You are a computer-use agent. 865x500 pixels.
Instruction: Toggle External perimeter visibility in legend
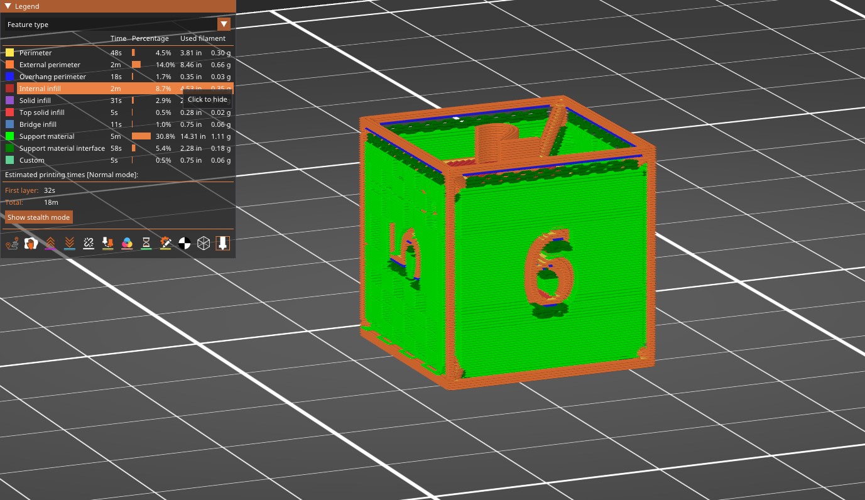click(50, 65)
